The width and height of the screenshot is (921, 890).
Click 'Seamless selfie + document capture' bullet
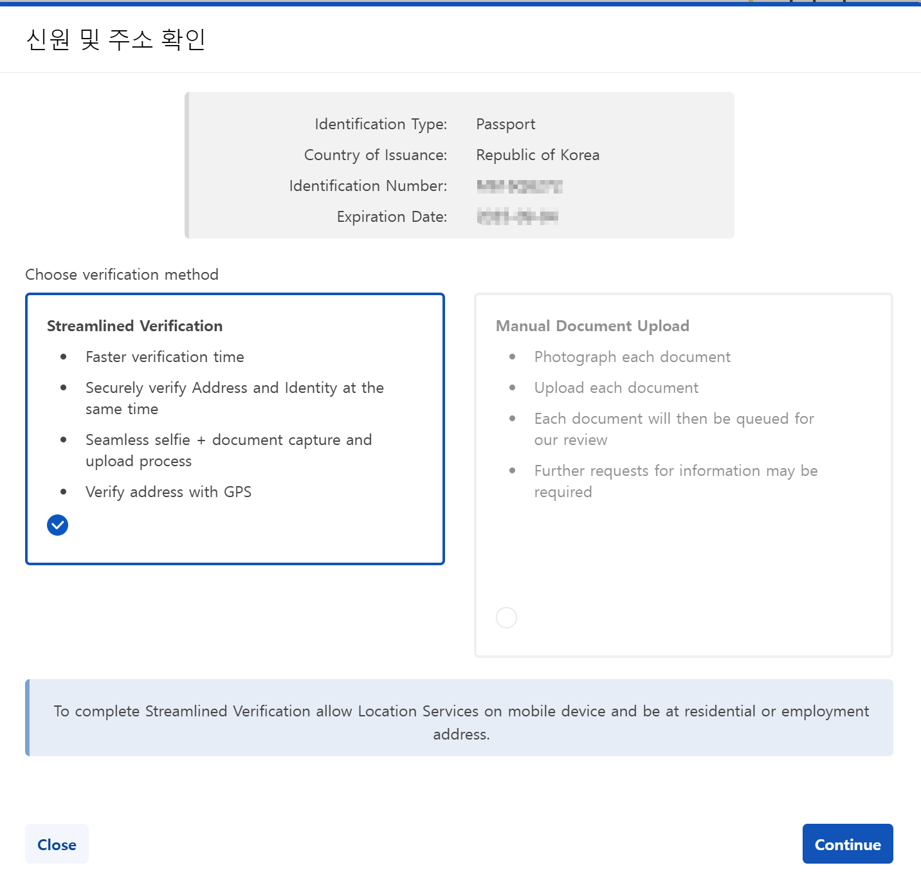click(x=229, y=450)
